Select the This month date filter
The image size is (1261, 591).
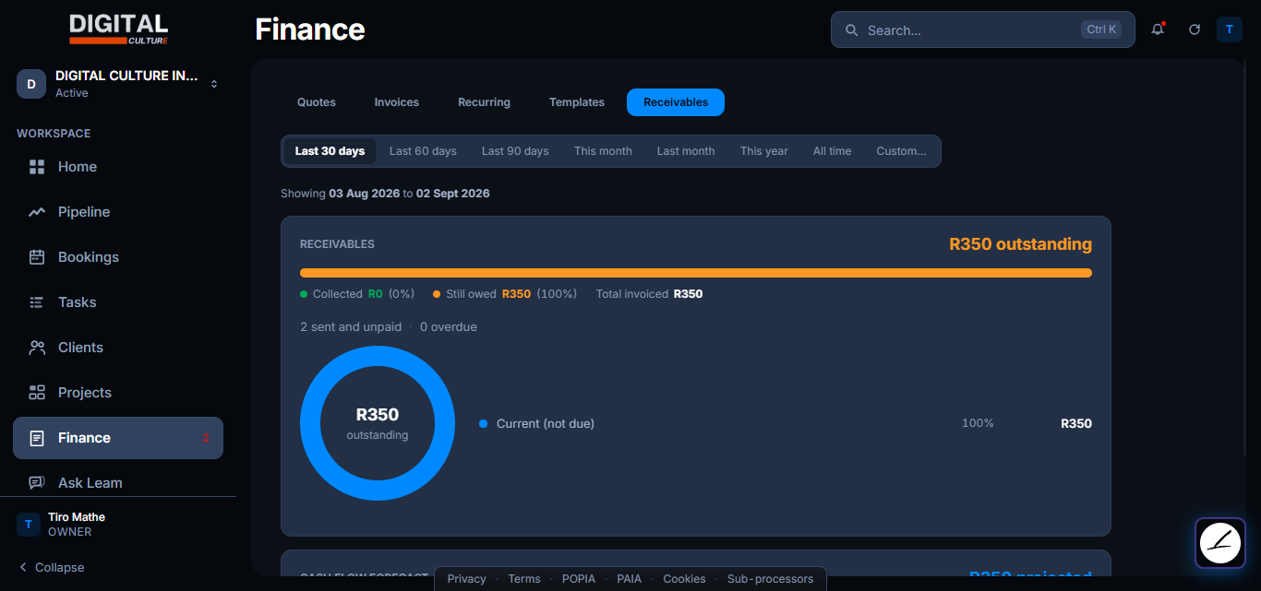[x=603, y=151]
